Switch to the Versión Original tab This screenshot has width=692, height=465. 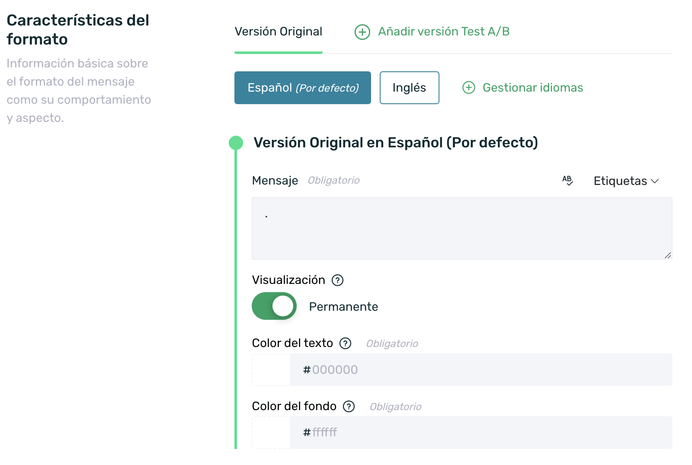coord(279,32)
